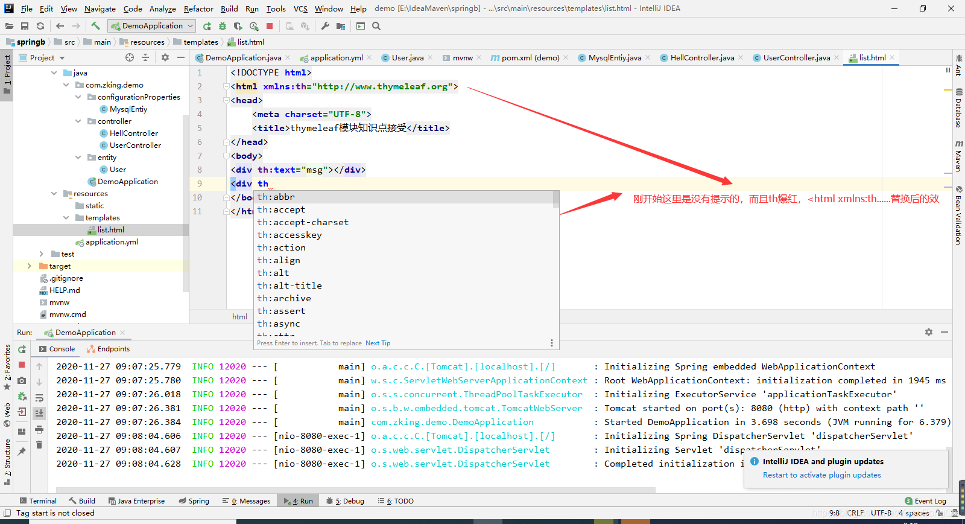Open Run panel gear settings

tap(929, 332)
